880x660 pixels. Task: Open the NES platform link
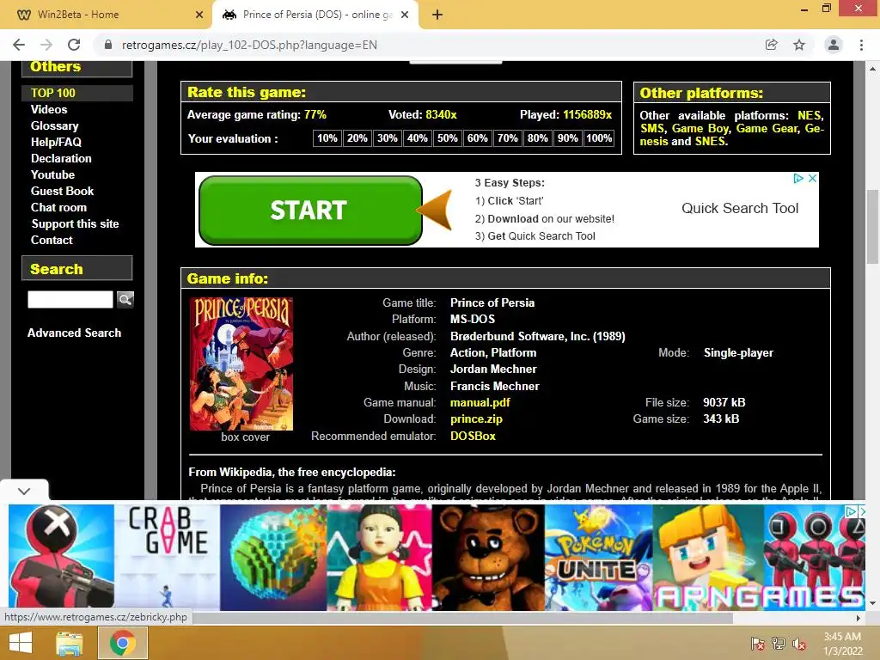(810, 116)
